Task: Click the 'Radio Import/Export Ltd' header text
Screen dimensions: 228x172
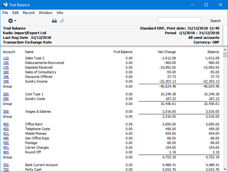Action: (x=24, y=33)
